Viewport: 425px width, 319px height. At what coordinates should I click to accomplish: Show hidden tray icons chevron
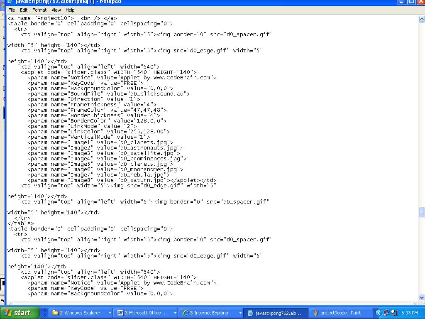pos(379,313)
